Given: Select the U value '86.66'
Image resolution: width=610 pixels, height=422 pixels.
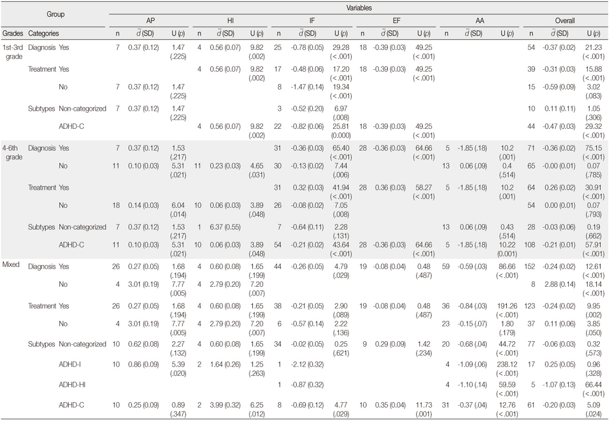Looking at the screenshot, I should click(508, 266).
